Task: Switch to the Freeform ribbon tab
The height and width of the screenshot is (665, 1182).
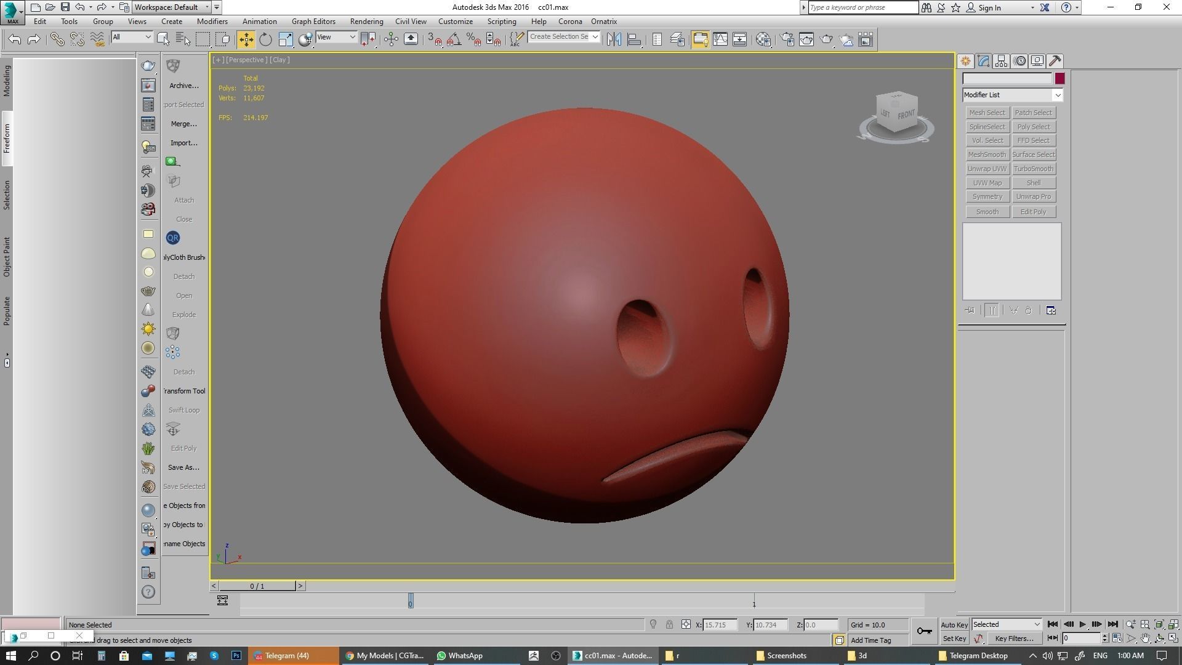Action: [x=7, y=139]
